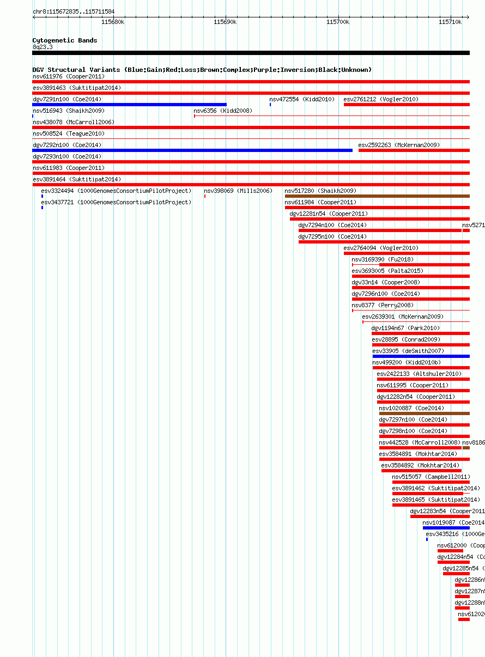Click the dgv7295n100 (Coe2014) label
The width and height of the screenshot is (485, 657).
(332, 236)
